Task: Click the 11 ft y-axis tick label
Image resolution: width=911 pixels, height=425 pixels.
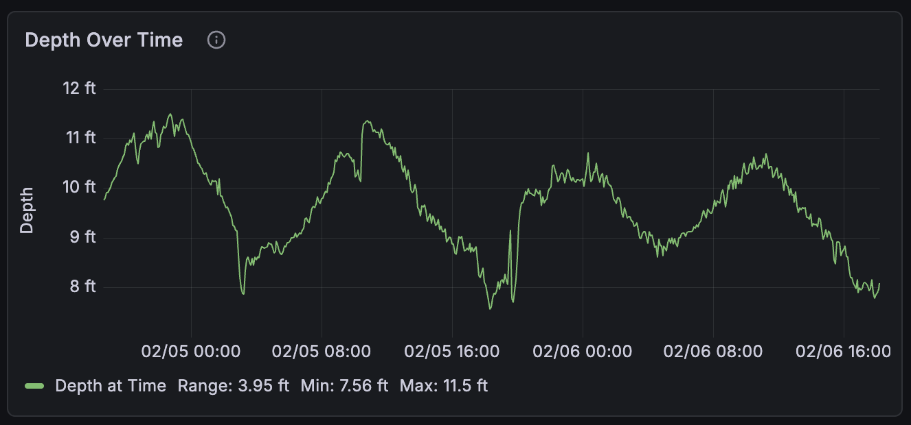Action: point(80,138)
